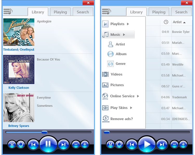Select Pictures in the library menu
Screen dimensions: 195x155
click(x=117, y=85)
